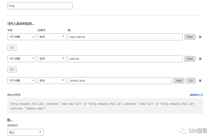Open operator dropdown for /xmlrpc.php row
The width and height of the screenshot is (214, 140).
(52, 80)
